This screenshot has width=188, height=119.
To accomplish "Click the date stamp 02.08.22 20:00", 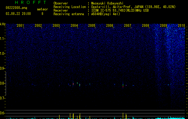I will click(x=18, y=14).
